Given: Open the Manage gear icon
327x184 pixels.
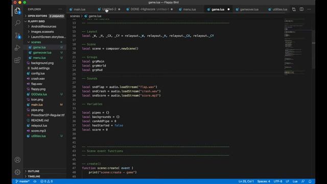Looking at the screenshot, I should click(17, 172).
